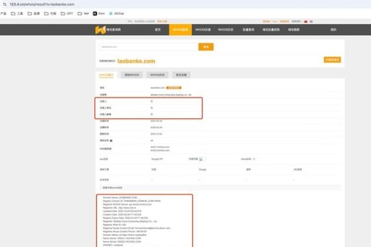Click the help icon beside domain status
Screen dimensions: 371x247
[x=111, y=141]
